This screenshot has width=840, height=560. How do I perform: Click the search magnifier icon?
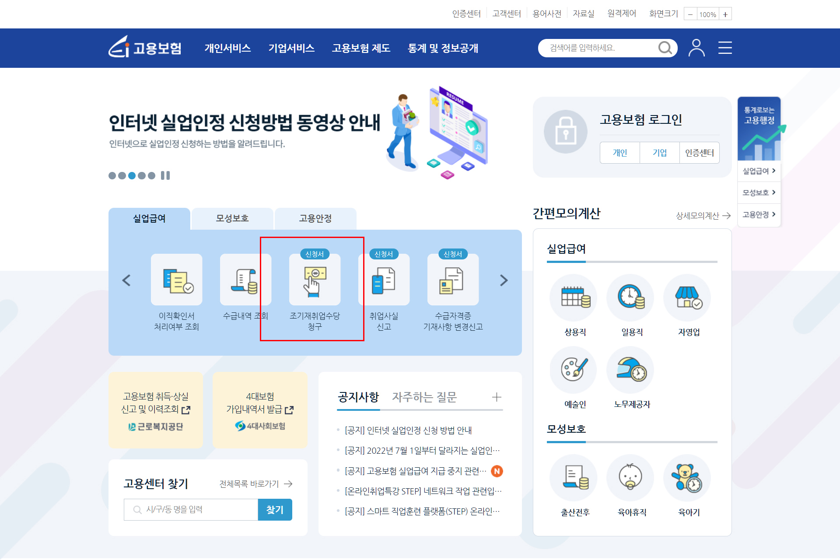[665, 48]
